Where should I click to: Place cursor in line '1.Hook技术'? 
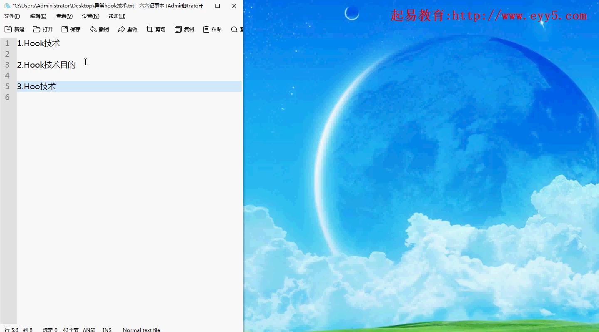point(39,43)
